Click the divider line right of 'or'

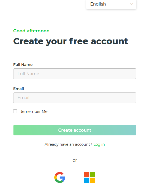(93, 160)
